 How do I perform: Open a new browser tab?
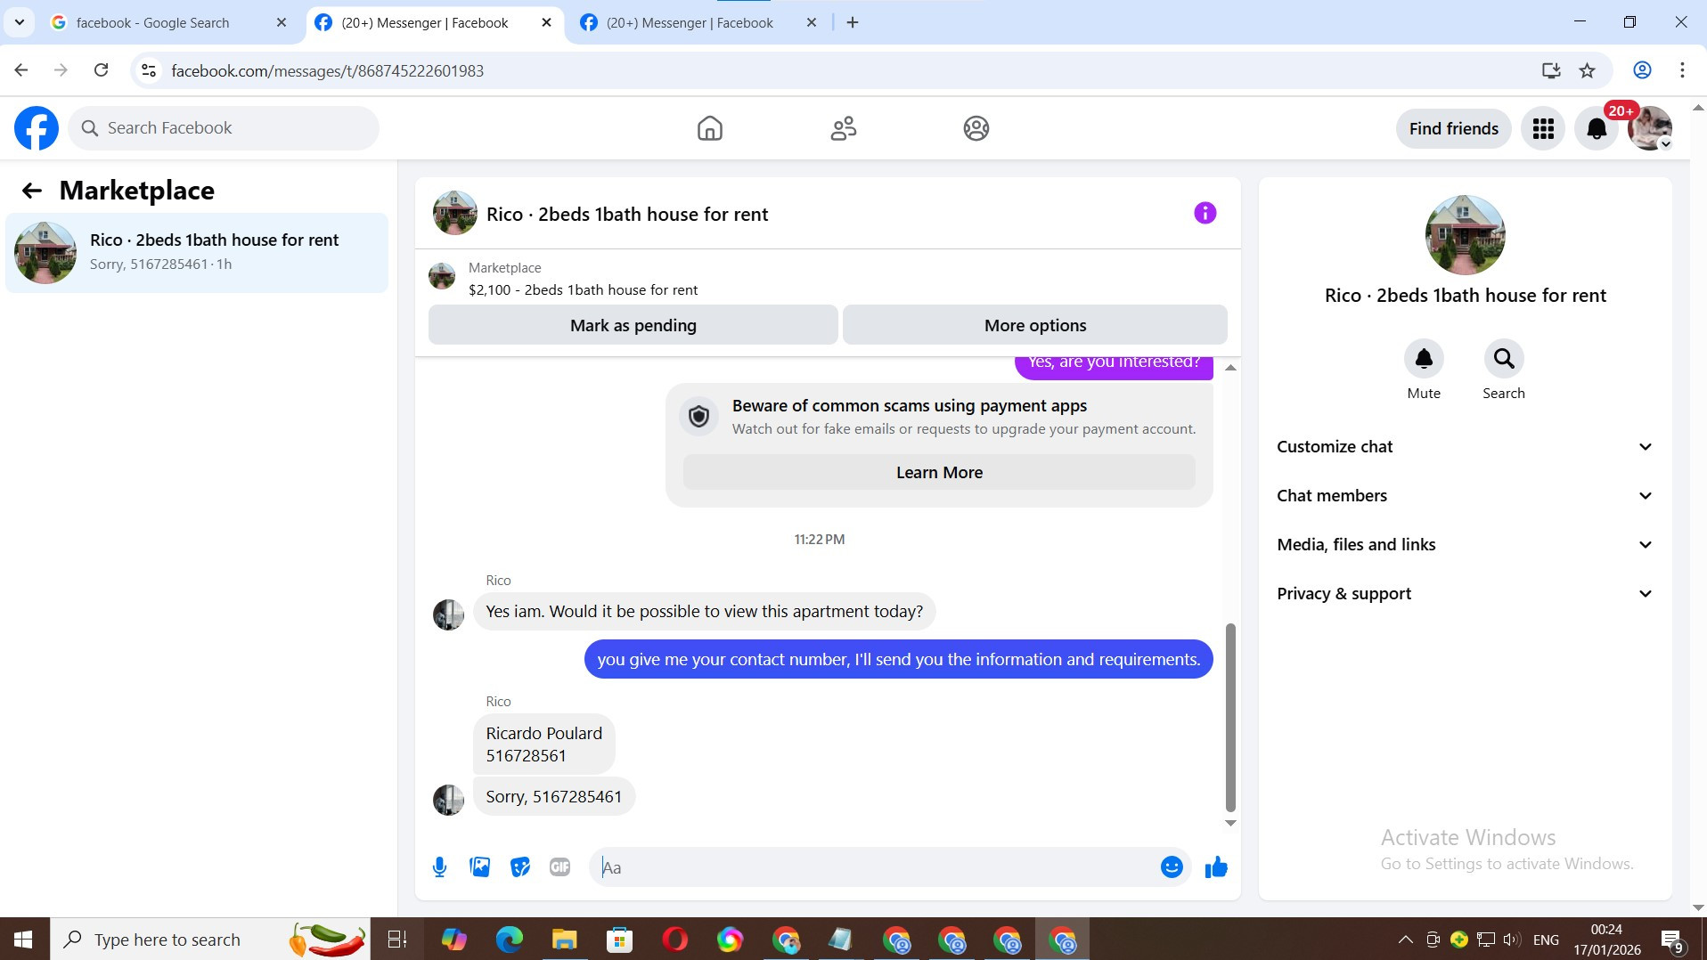tap(853, 22)
